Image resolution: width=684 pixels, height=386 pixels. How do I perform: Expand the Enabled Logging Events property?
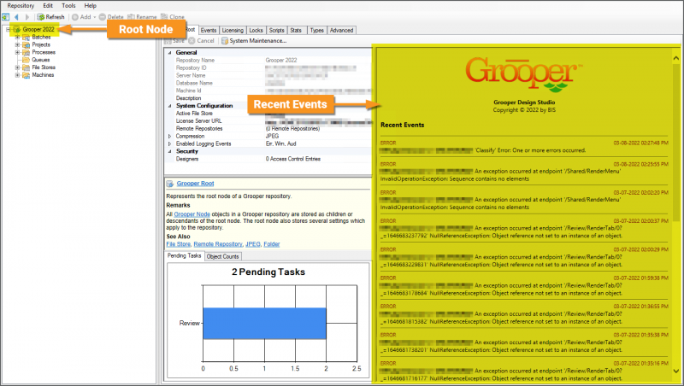[169, 143]
